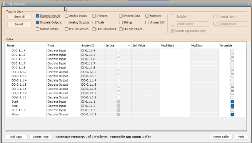This screenshot has height=143, width=252.
Task: Click In Use checkbox of Motor row
Action: (118, 115)
